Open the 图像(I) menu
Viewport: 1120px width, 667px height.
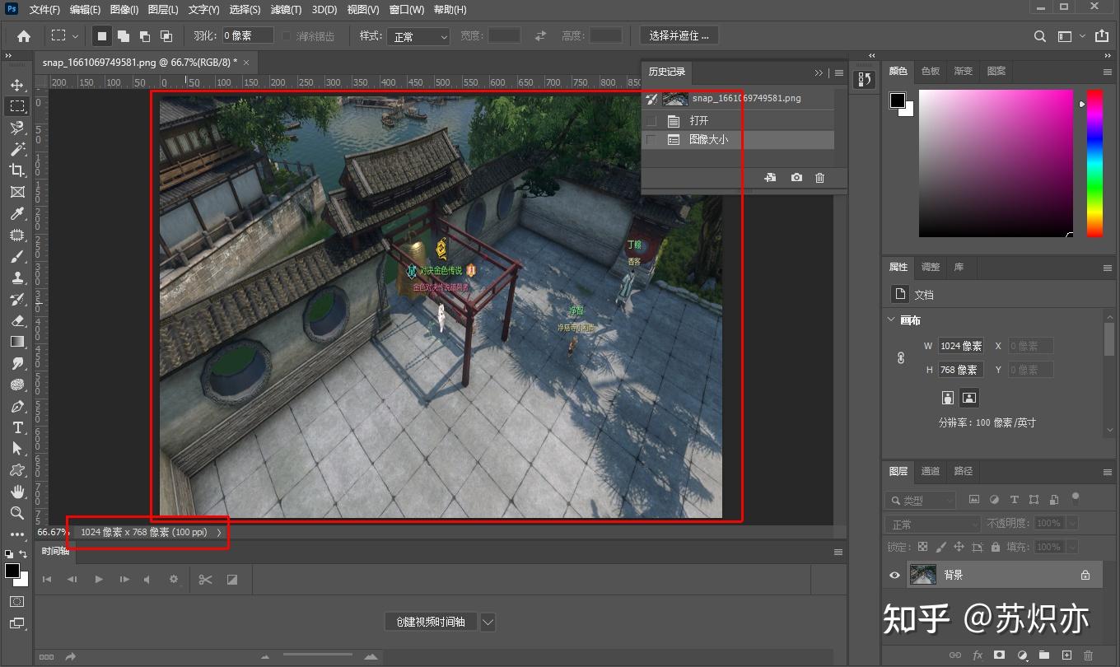(x=124, y=10)
